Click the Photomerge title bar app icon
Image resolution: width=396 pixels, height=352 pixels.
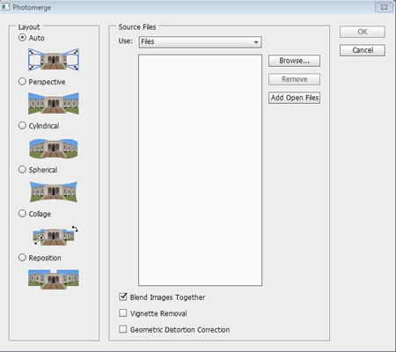point(5,7)
